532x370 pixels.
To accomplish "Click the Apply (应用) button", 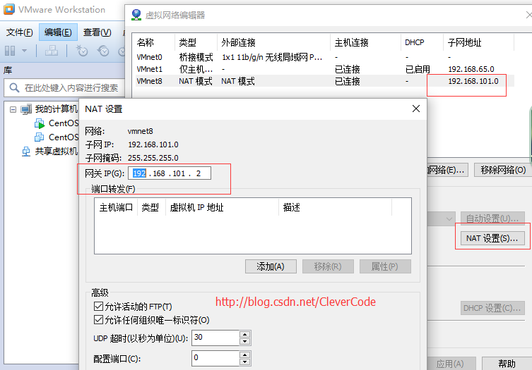I will click(x=451, y=364).
